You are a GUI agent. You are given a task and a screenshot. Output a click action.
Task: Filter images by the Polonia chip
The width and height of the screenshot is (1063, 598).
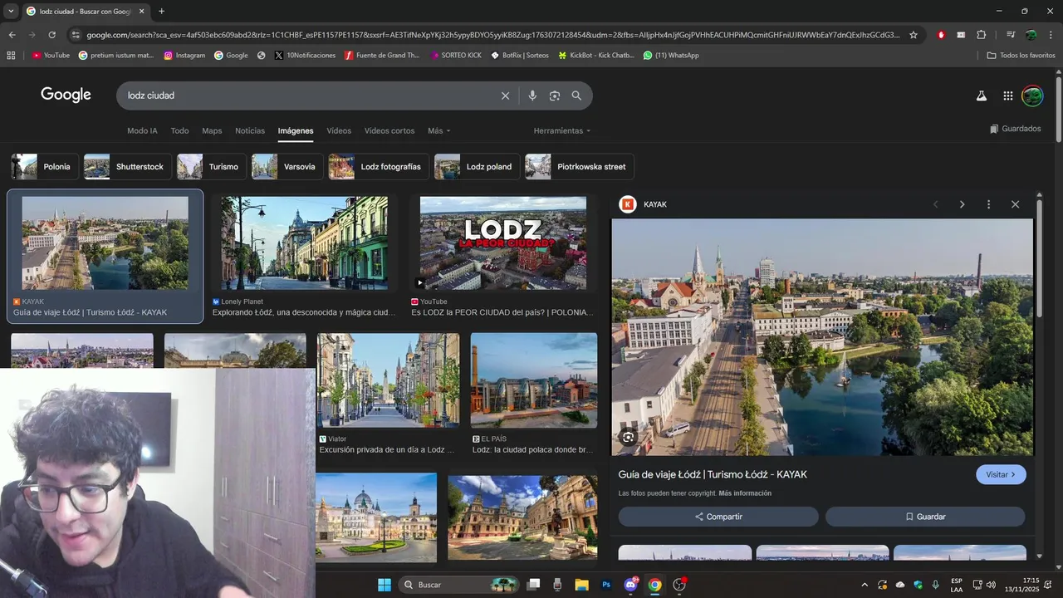[45, 167]
